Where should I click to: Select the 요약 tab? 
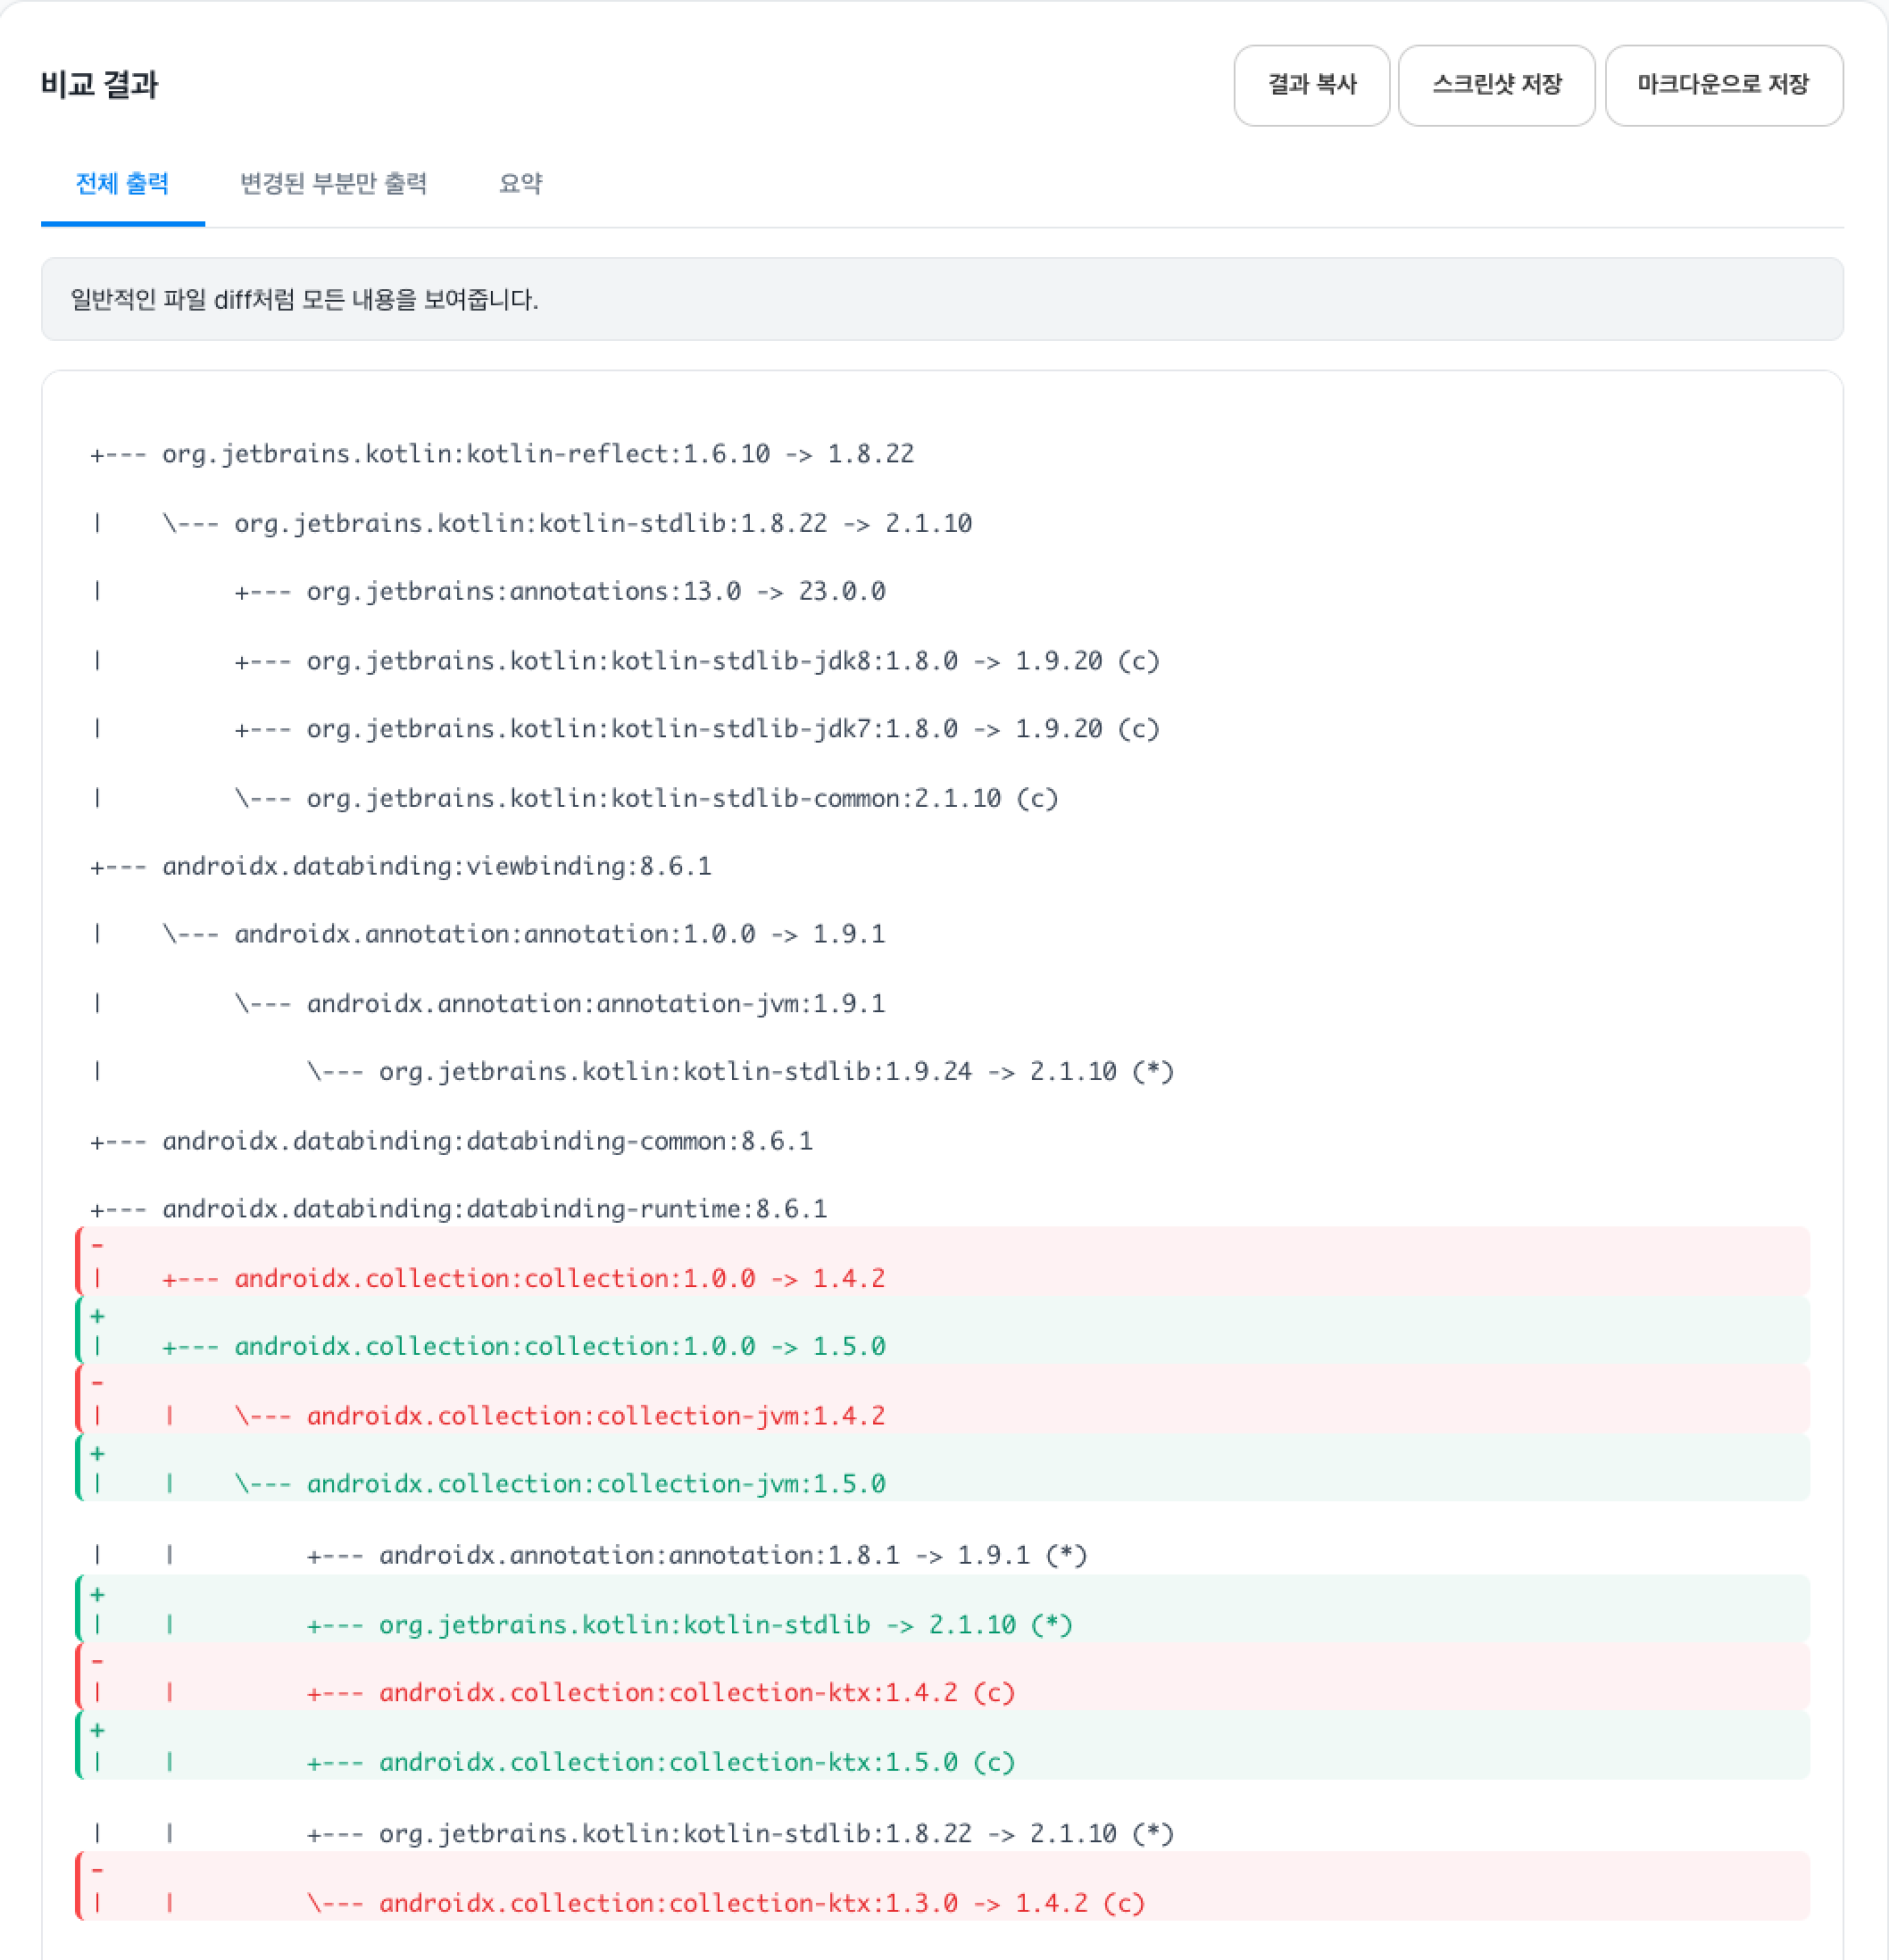(x=520, y=184)
